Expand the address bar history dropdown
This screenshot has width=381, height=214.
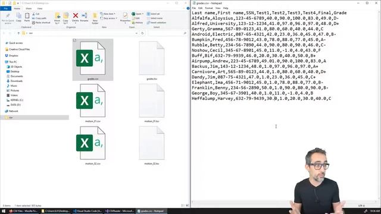coord(137,33)
